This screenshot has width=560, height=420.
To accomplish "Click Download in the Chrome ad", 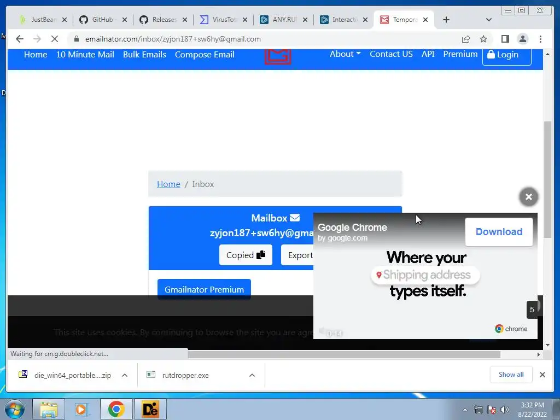I will click(499, 232).
